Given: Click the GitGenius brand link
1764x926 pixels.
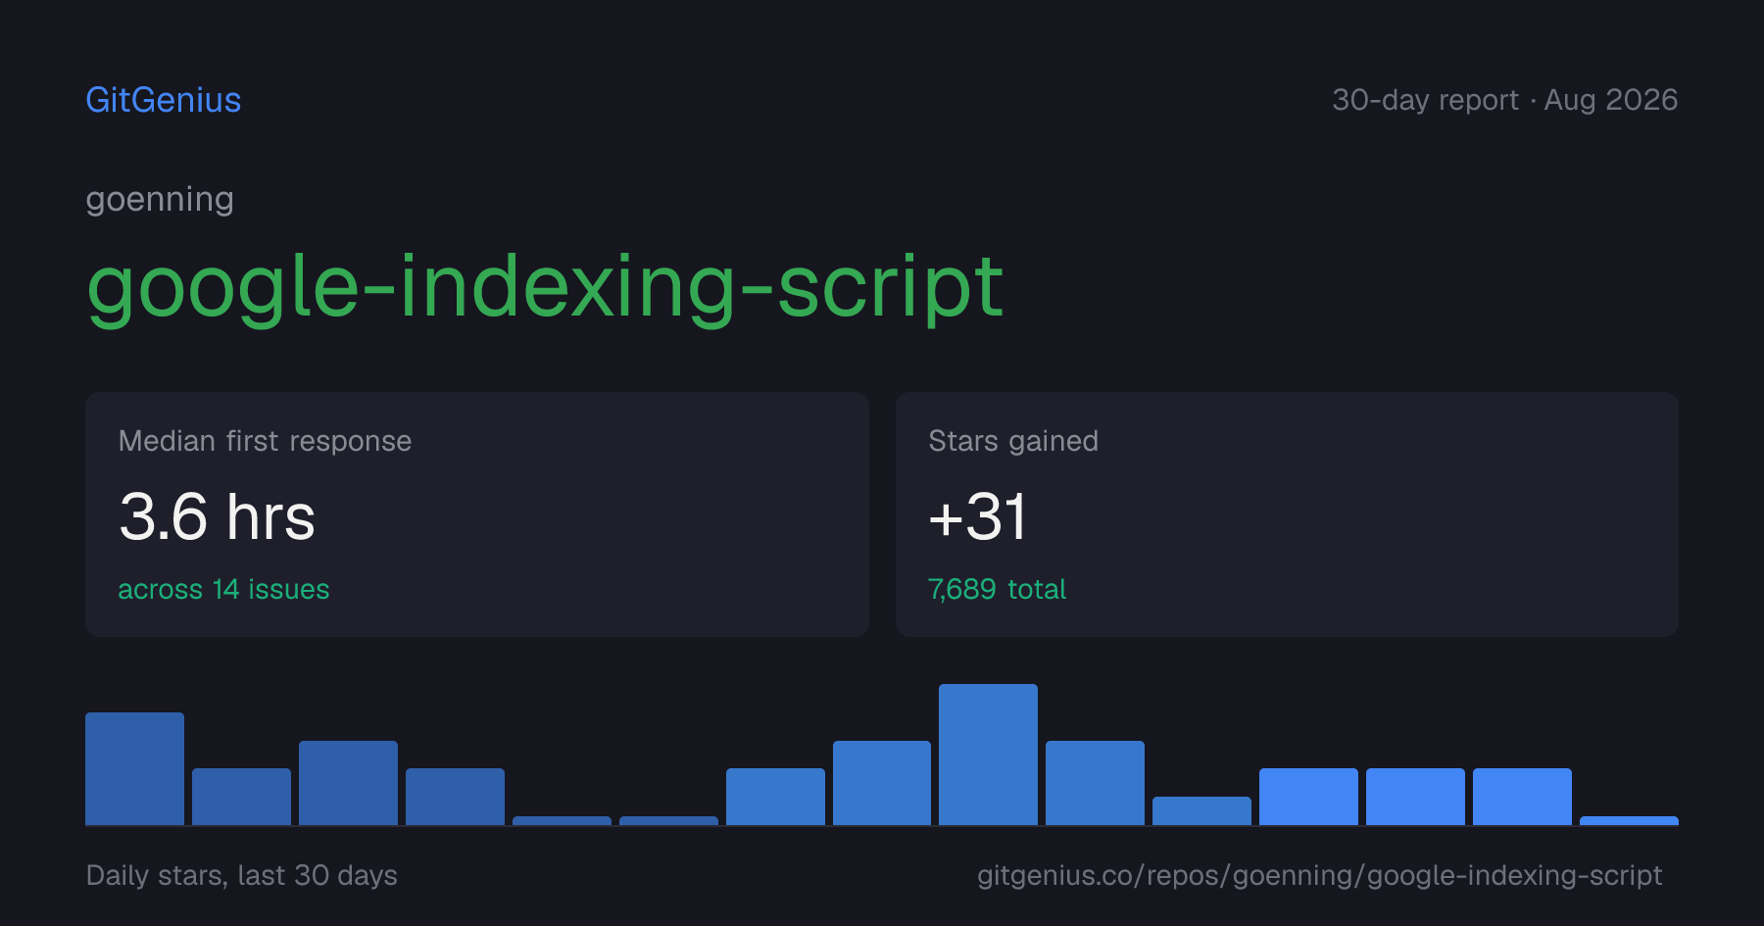Looking at the screenshot, I should point(164,100).
